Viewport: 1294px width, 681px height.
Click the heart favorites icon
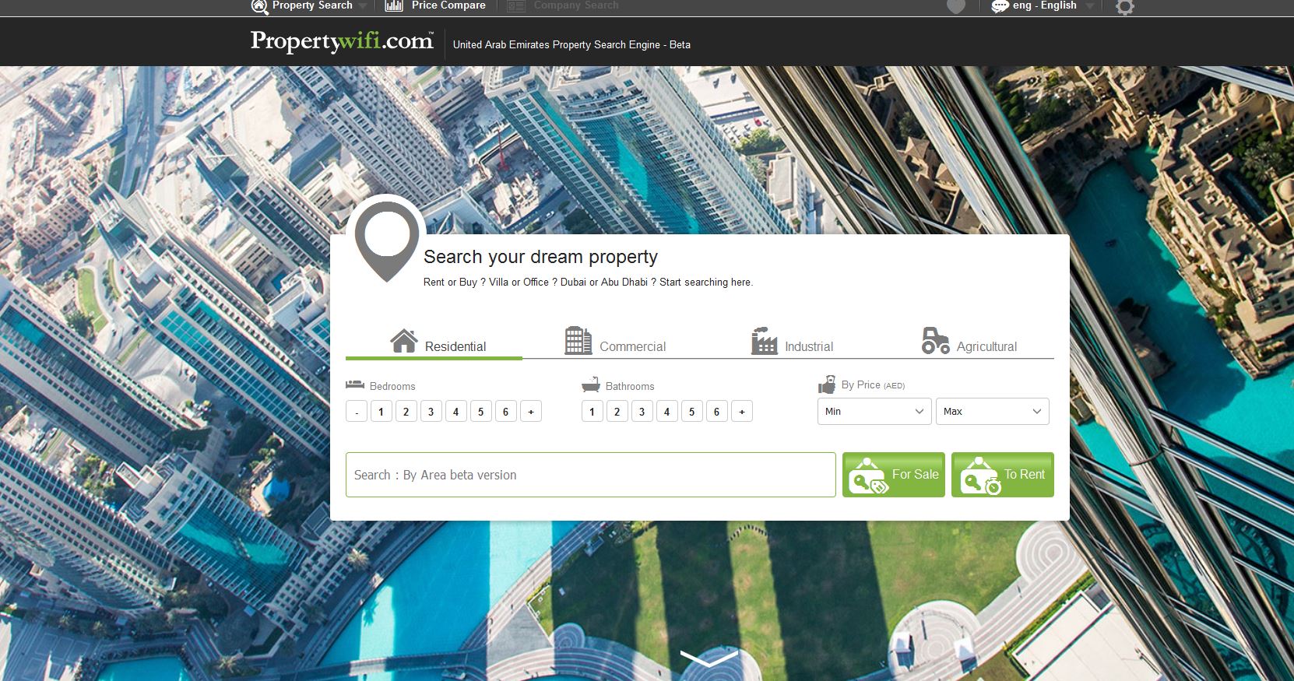pyautogui.click(x=956, y=6)
